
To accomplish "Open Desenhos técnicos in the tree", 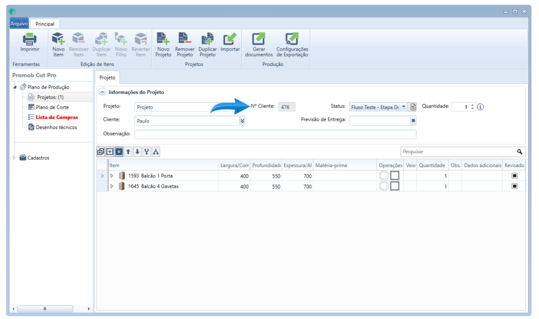I will tap(56, 127).
